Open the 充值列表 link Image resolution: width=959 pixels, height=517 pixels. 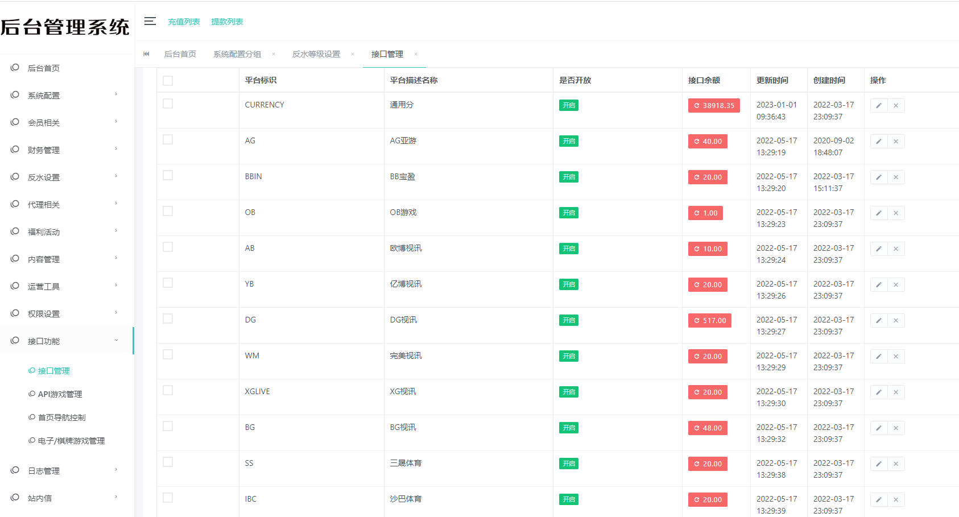pyautogui.click(x=184, y=21)
